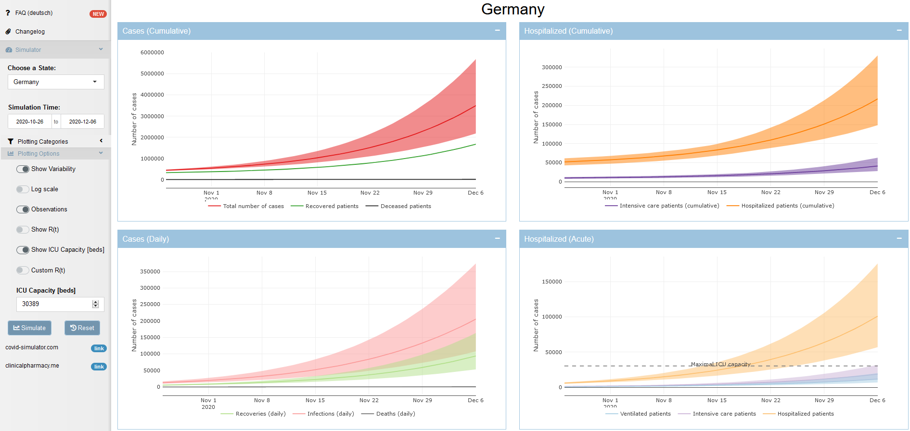Open Changelog menu item
Screen dimensions: 910x431
tap(55, 32)
